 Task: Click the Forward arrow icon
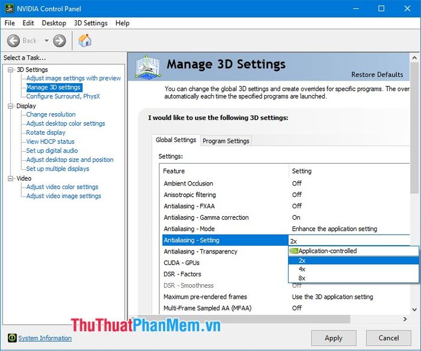60,40
